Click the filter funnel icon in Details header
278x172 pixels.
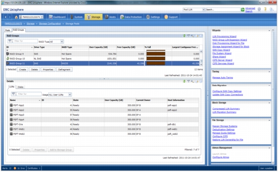189,81
